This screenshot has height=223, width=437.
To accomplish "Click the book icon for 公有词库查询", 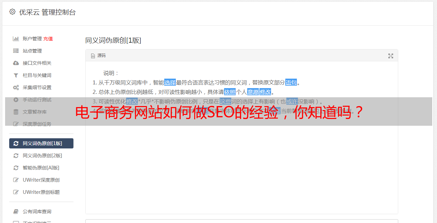I will click(16, 211).
